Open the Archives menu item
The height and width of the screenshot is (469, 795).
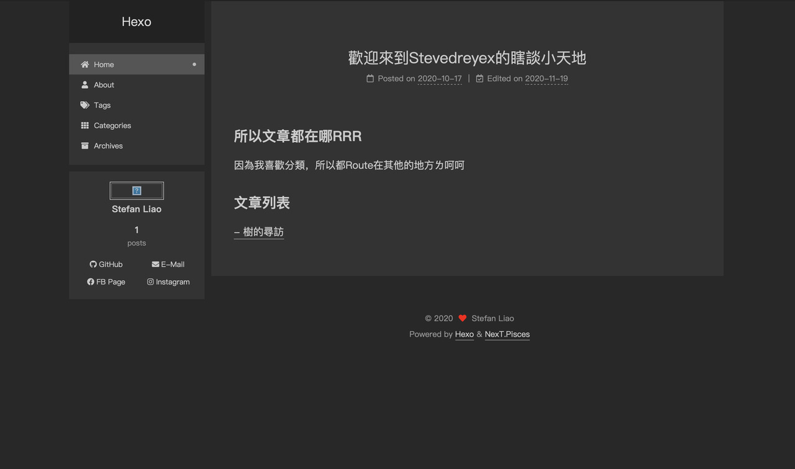137,146
